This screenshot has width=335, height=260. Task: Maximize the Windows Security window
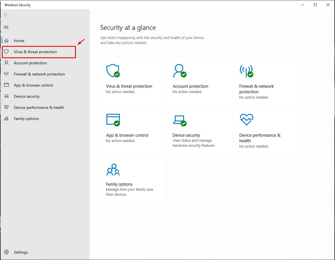tap(315, 5)
